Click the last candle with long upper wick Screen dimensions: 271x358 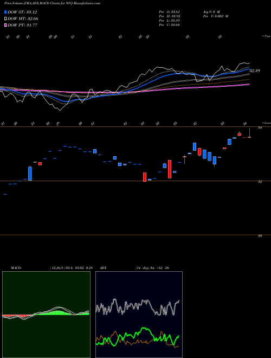coord(249,133)
